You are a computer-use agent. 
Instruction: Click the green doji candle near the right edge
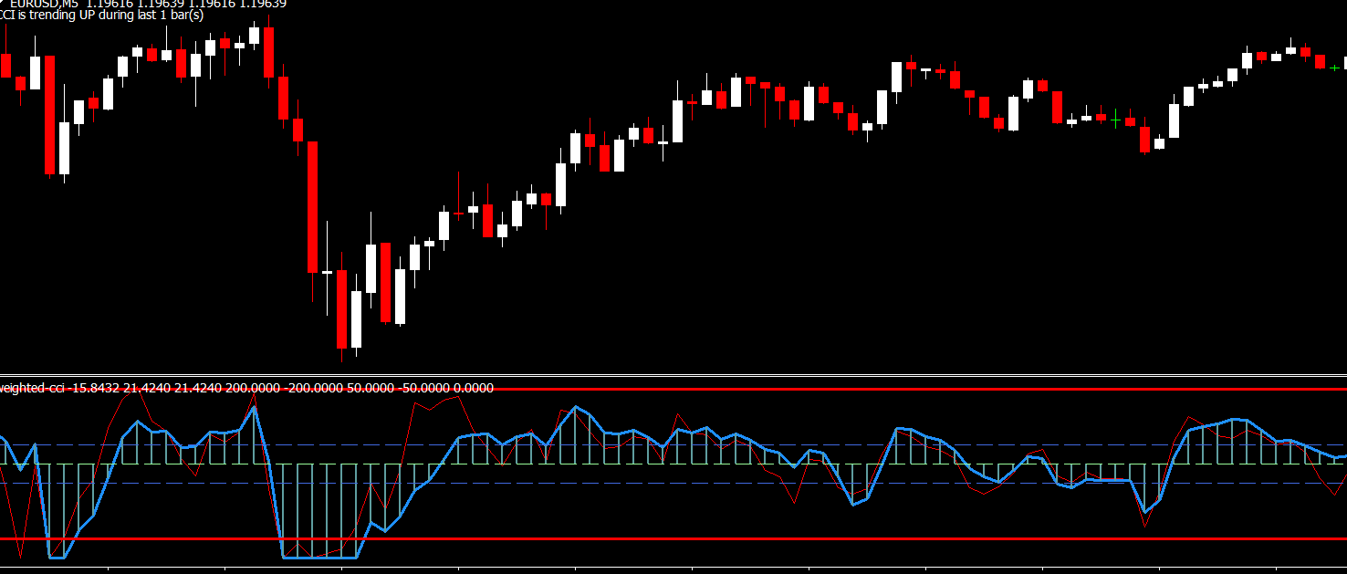pos(1334,68)
